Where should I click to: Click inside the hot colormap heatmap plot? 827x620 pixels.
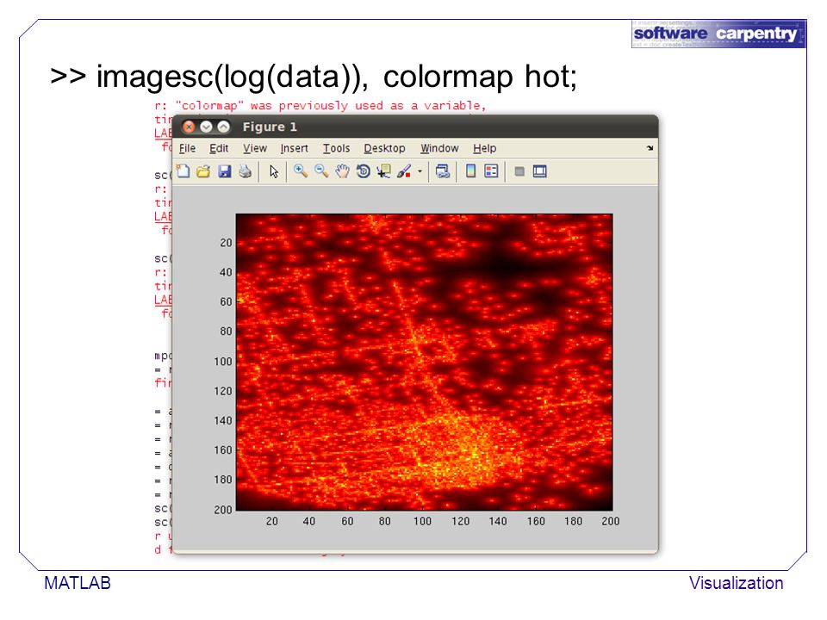(x=424, y=362)
